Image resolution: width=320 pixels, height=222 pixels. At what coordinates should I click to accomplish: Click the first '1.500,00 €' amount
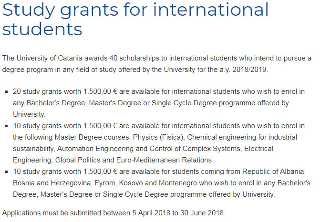point(100,91)
